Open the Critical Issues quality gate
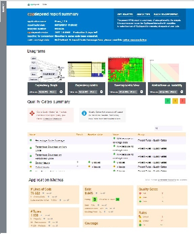 click(x=42, y=167)
